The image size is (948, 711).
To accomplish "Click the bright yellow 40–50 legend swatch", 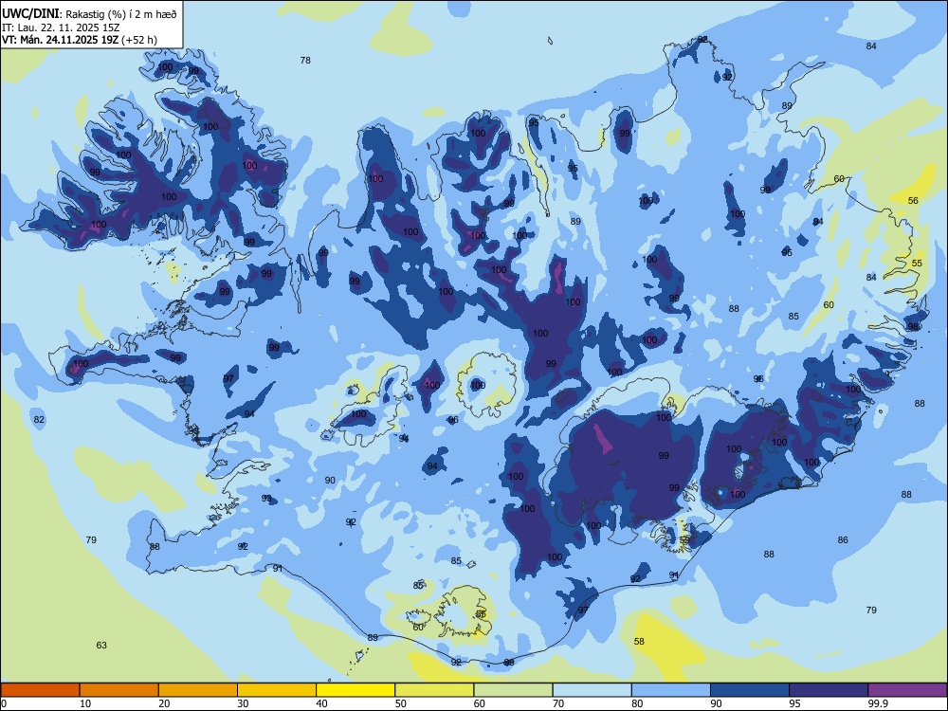I will coord(355,690).
